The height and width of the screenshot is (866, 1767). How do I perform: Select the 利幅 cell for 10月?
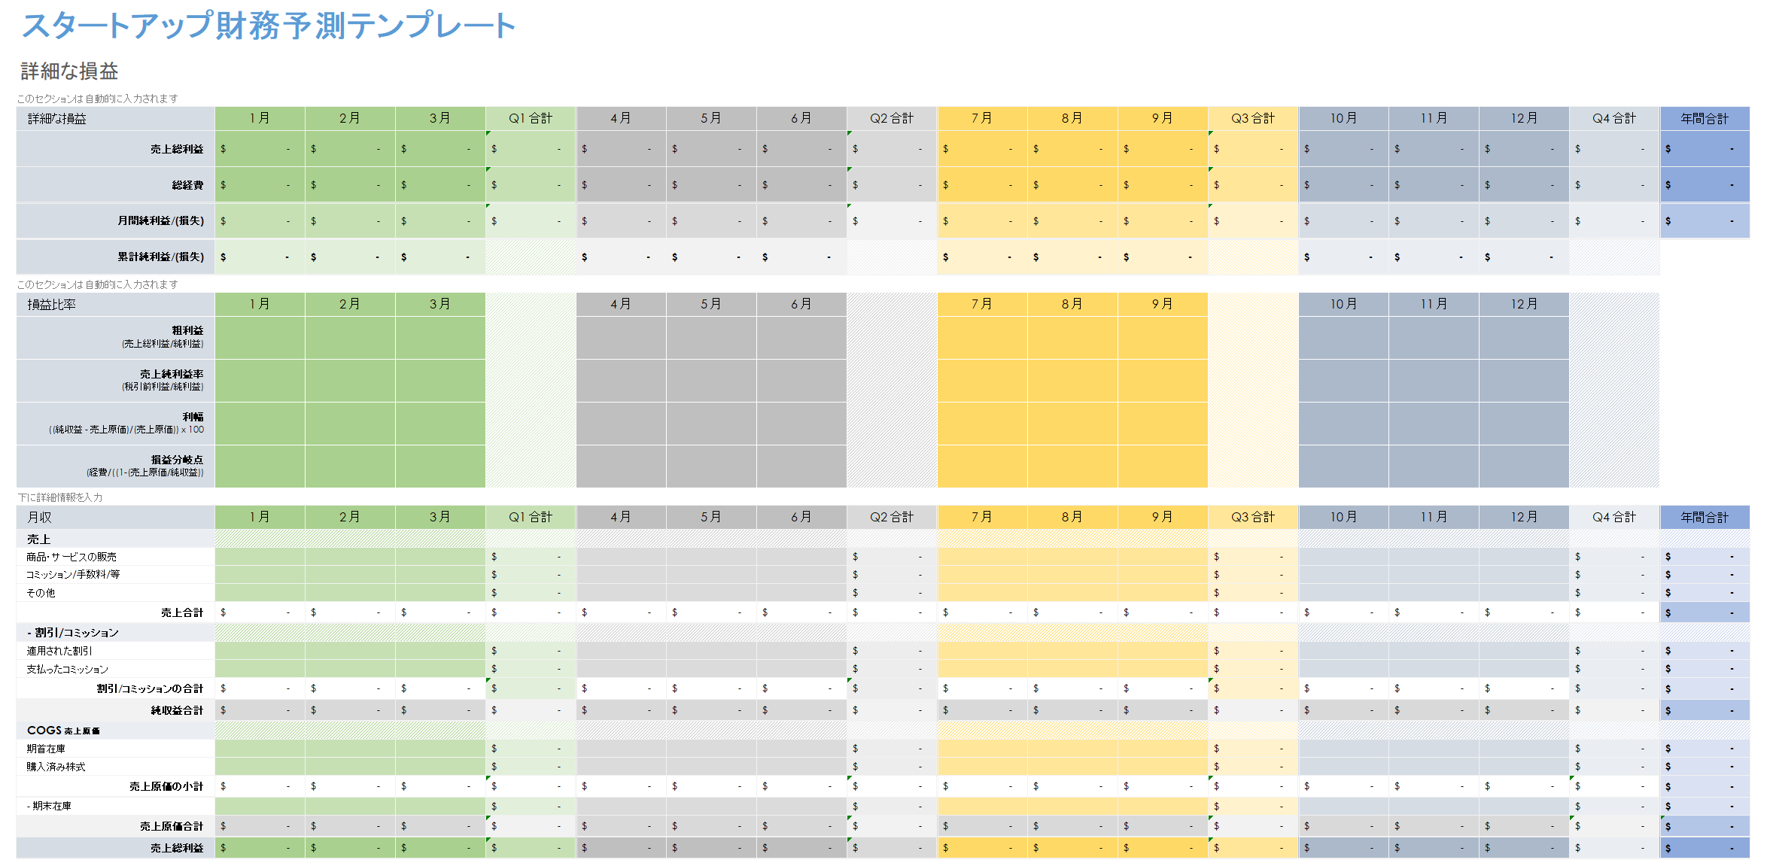[x=1343, y=424]
